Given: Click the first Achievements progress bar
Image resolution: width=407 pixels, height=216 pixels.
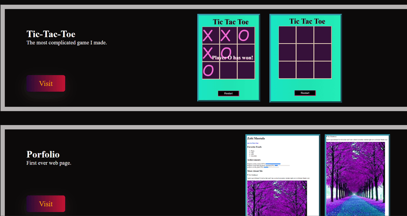Looking at the screenshot, I should click(273, 164).
